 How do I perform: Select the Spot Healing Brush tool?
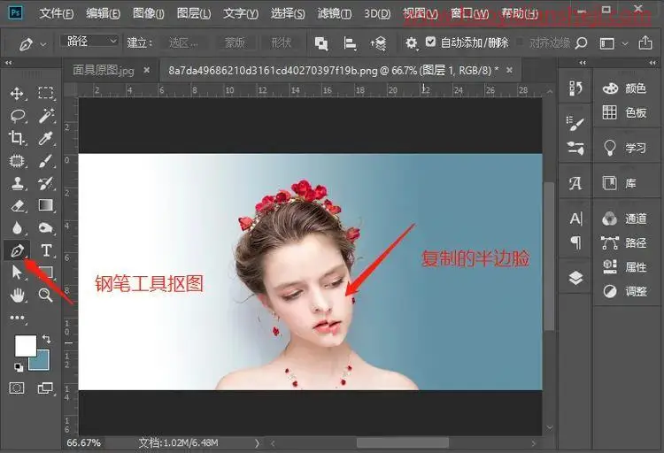click(17, 161)
